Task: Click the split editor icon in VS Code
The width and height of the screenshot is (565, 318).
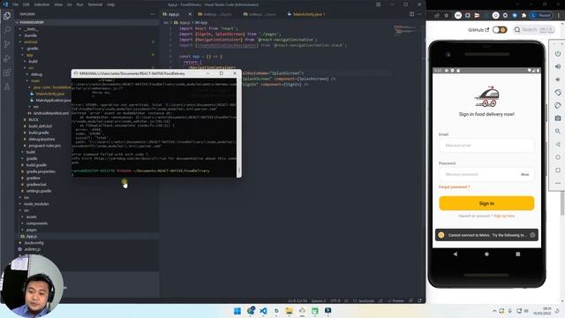Action: click(x=411, y=14)
